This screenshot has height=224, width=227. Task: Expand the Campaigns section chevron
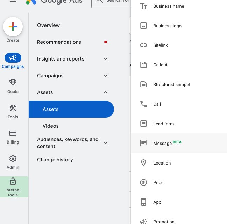point(106,76)
